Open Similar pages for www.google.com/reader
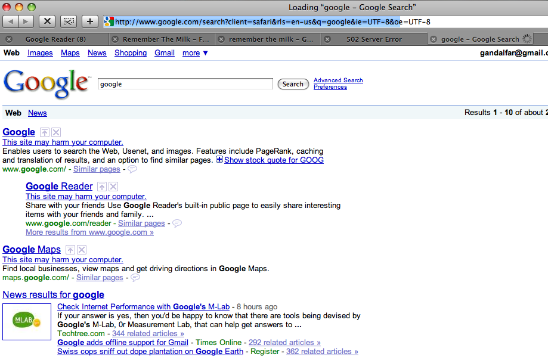 (x=141, y=223)
